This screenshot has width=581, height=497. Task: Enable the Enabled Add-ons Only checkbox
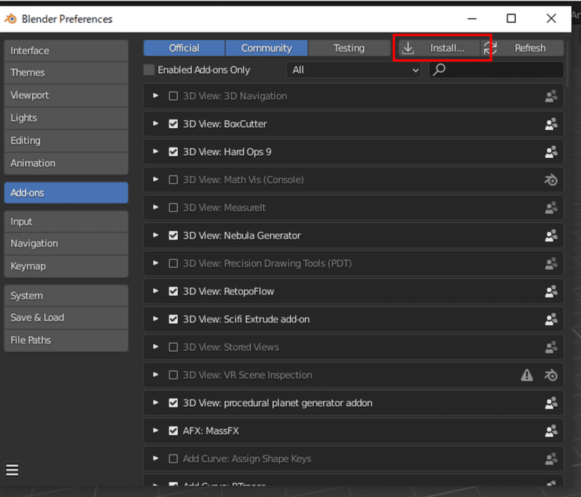(149, 70)
